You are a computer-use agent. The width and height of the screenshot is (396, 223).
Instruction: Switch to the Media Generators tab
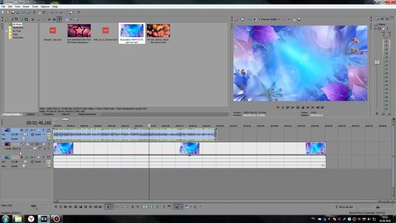point(87,114)
